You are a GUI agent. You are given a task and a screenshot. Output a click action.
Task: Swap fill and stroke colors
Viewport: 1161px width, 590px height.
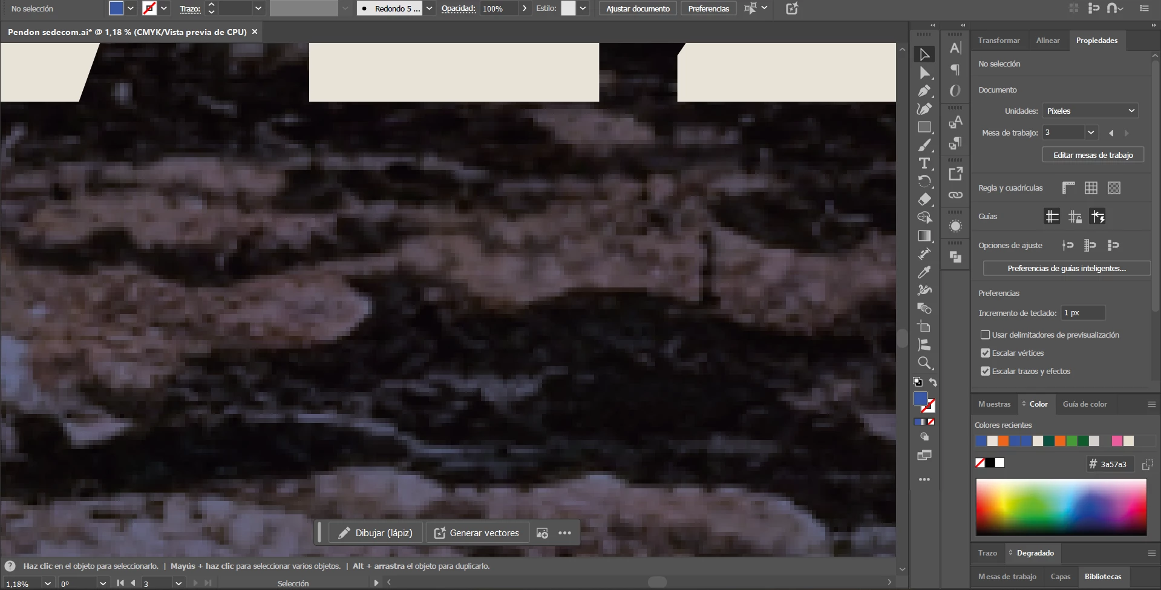pos(933,382)
